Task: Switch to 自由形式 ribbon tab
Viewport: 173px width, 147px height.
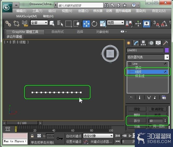Action: pos(58,32)
